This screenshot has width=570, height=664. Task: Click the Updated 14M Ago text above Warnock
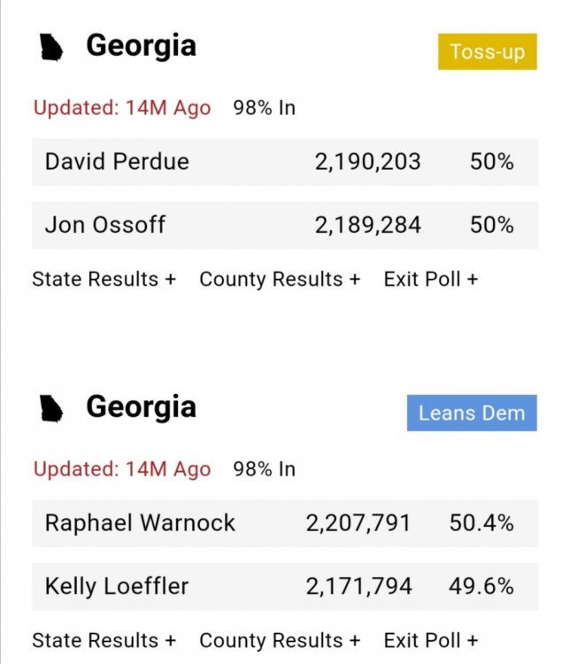pyautogui.click(x=122, y=469)
